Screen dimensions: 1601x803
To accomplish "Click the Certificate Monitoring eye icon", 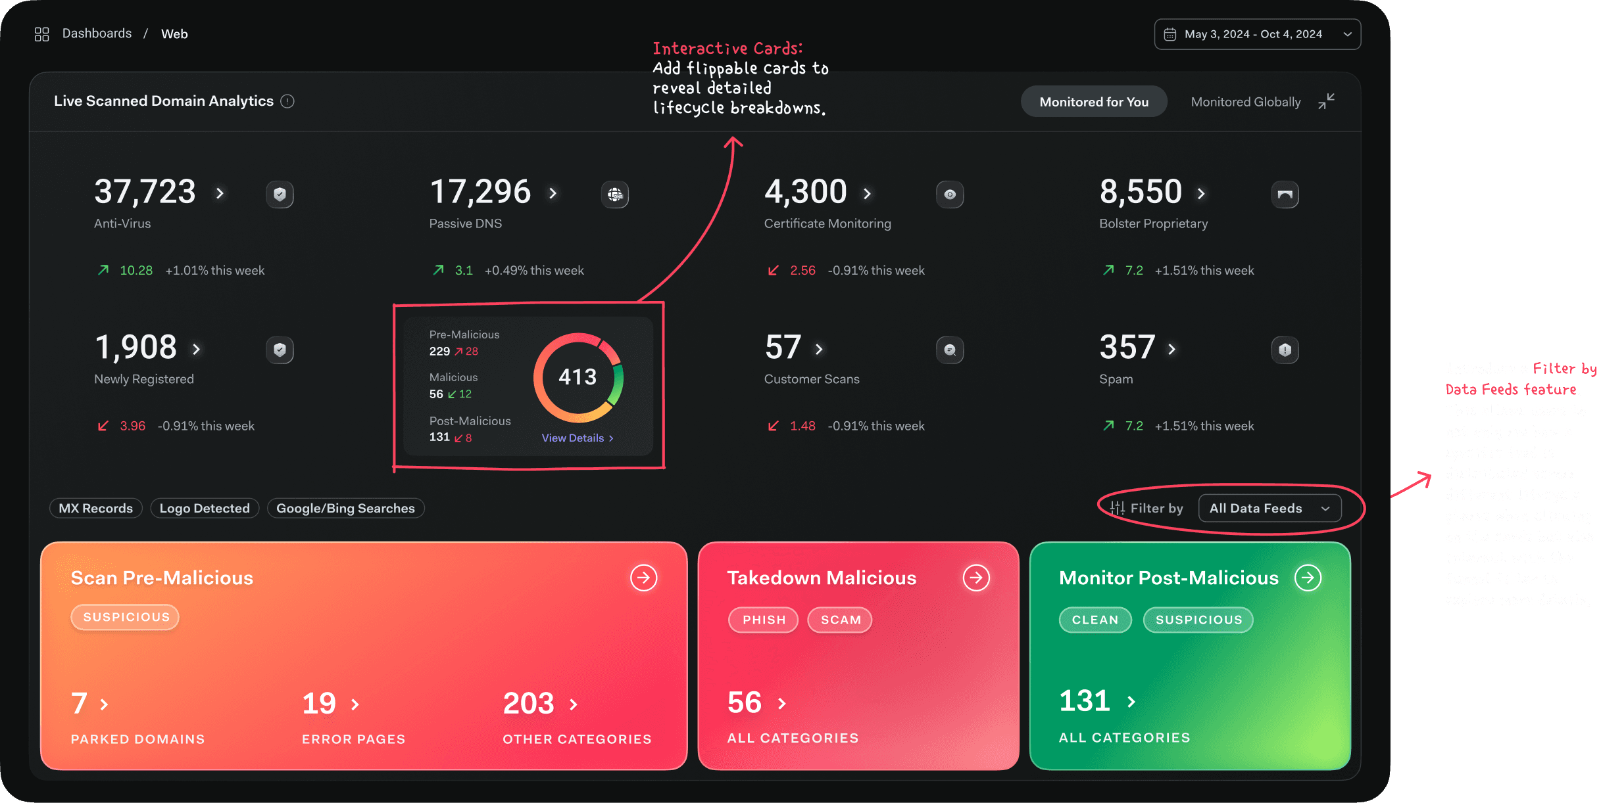I will [x=950, y=194].
